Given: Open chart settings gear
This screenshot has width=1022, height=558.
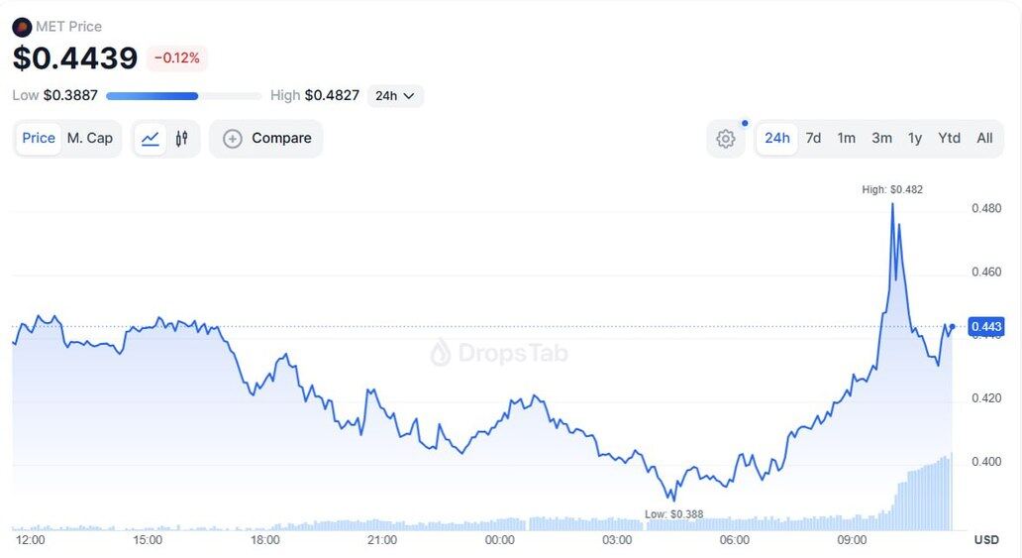Looking at the screenshot, I should click(x=725, y=139).
